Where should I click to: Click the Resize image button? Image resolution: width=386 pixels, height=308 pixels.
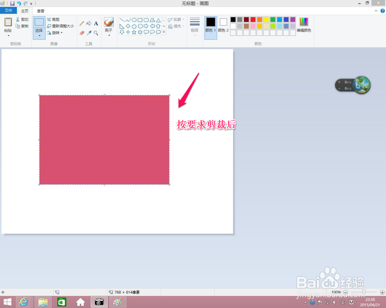pos(60,26)
